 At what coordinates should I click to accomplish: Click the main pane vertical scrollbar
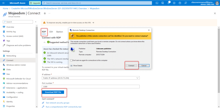pos(219,60)
